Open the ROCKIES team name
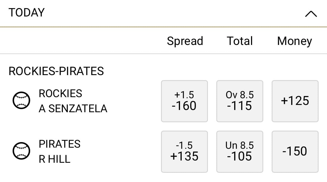 pos(60,94)
